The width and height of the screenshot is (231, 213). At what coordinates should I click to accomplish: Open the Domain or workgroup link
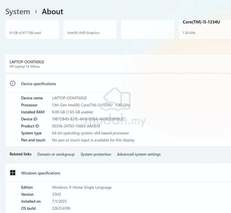pyautogui.click(x=56, y=154)
